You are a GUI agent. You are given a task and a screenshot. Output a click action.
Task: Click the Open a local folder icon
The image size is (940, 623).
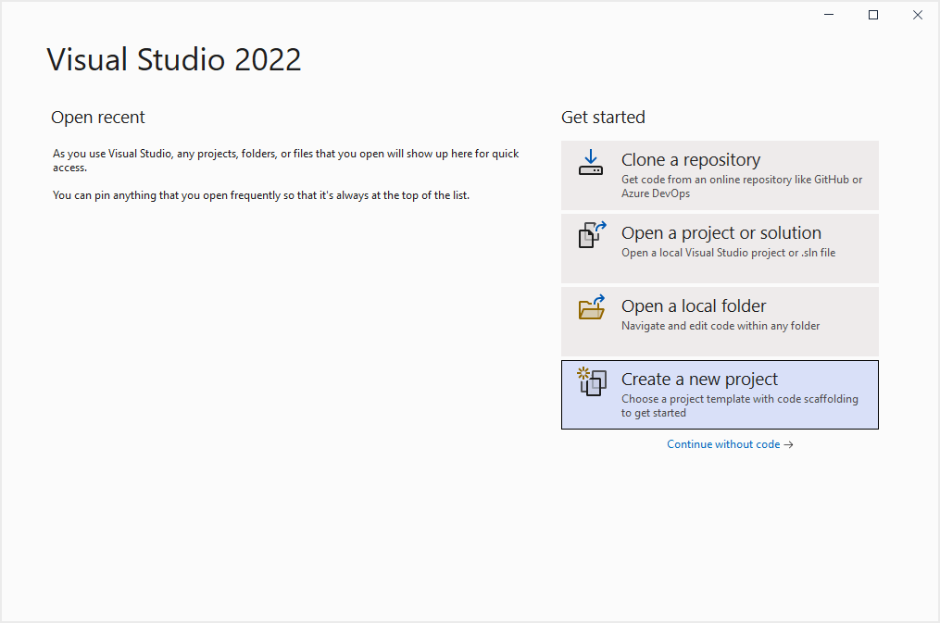(x=592, y=307)
